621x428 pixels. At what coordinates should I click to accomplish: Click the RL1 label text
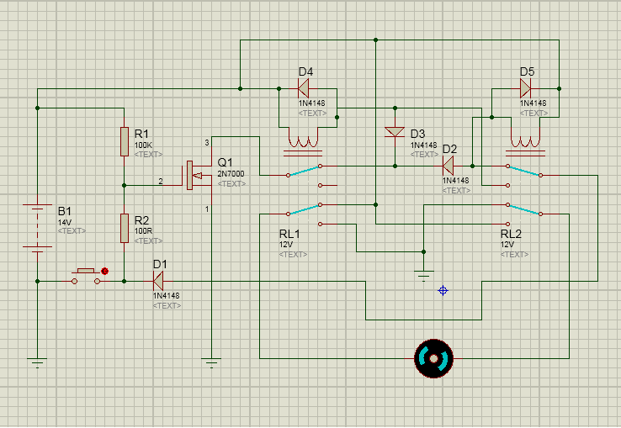[x=289, y=234]
